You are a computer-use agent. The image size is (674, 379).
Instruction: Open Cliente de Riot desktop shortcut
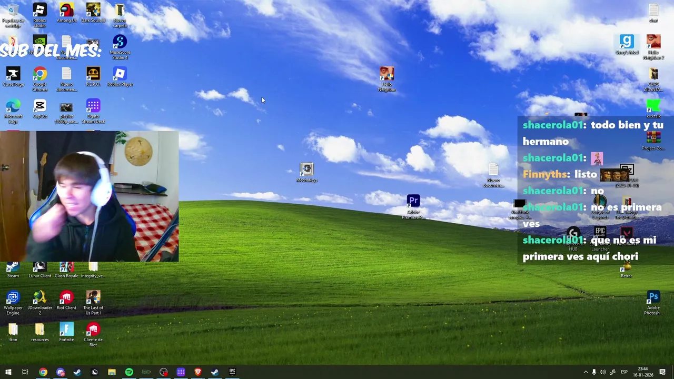(x=93, y=335)
